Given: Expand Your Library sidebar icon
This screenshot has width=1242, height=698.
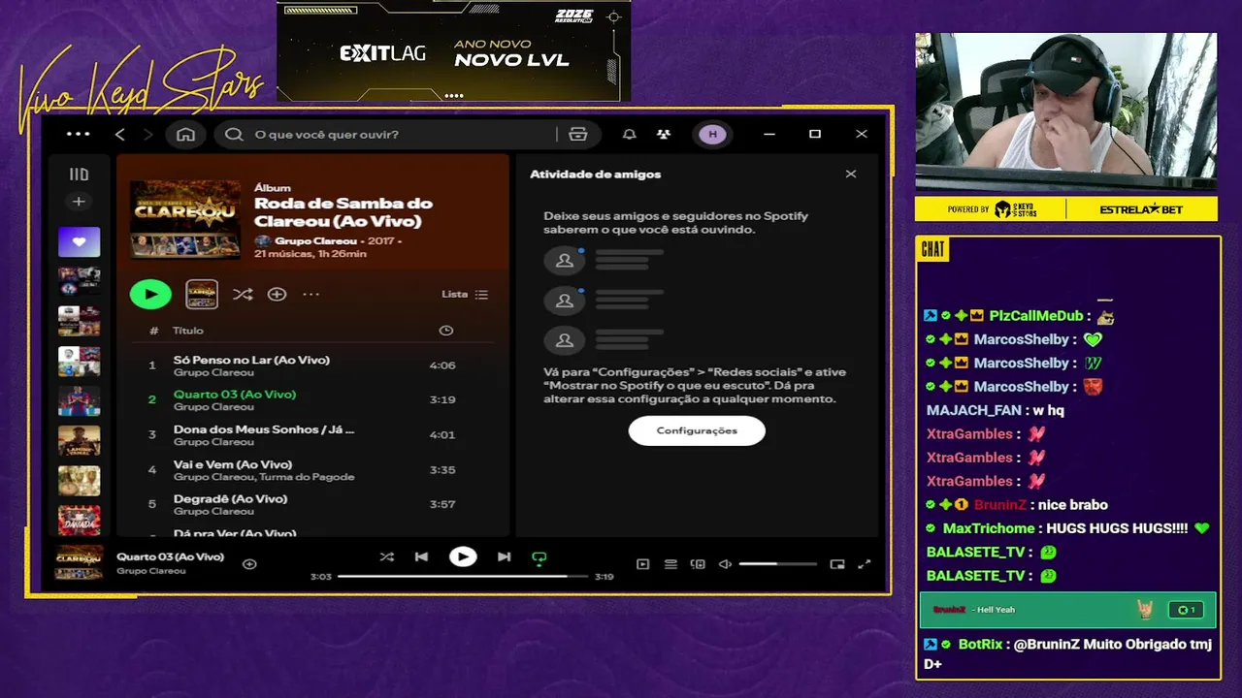Looking at the screenshot, I should (x=79, y=174).
